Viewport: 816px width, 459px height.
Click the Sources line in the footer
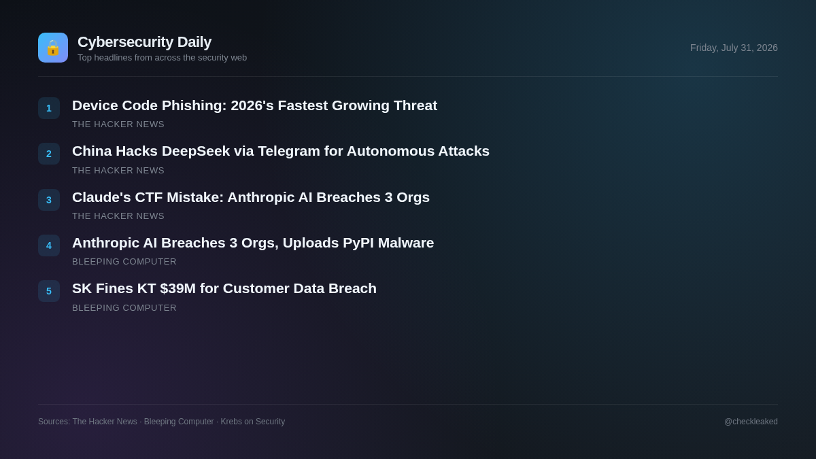tap(162, 422)
